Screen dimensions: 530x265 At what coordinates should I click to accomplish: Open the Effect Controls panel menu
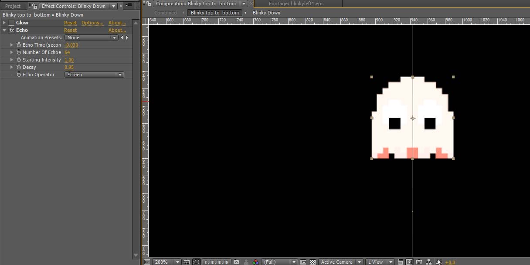pos(129,6)
